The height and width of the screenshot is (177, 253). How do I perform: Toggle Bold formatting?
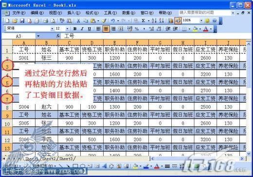click(75, 29)
